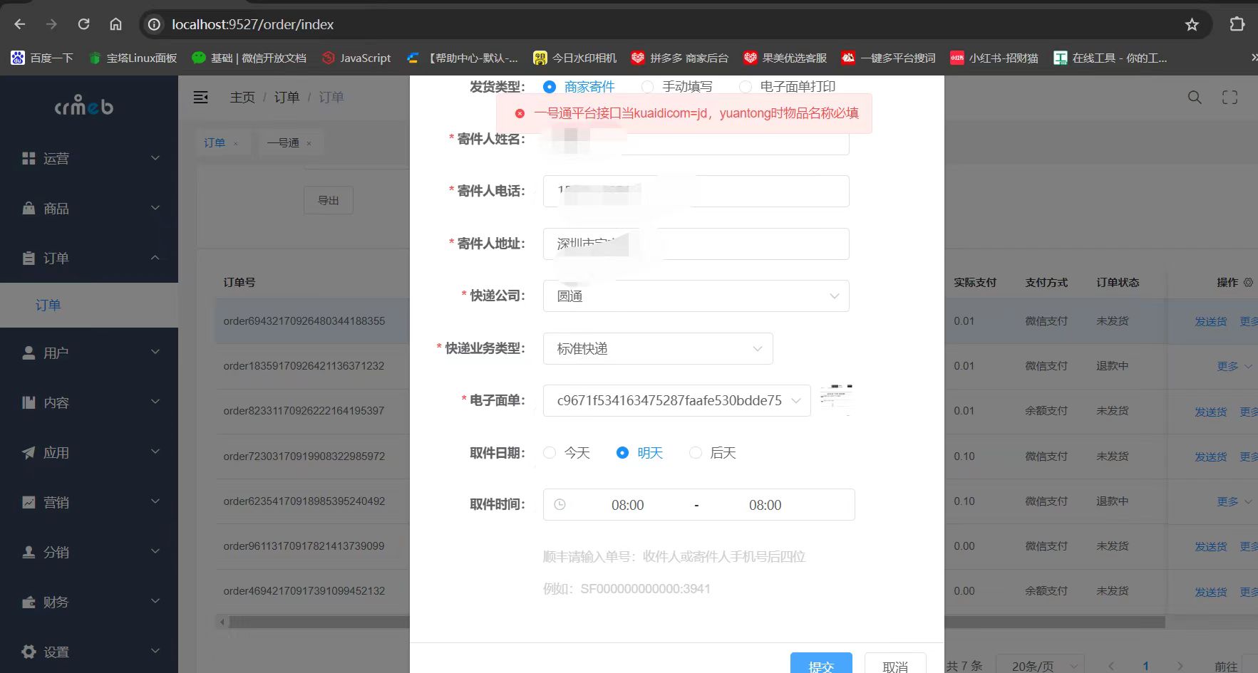Select order number order183591709264211363​71232

pos(304,366)
